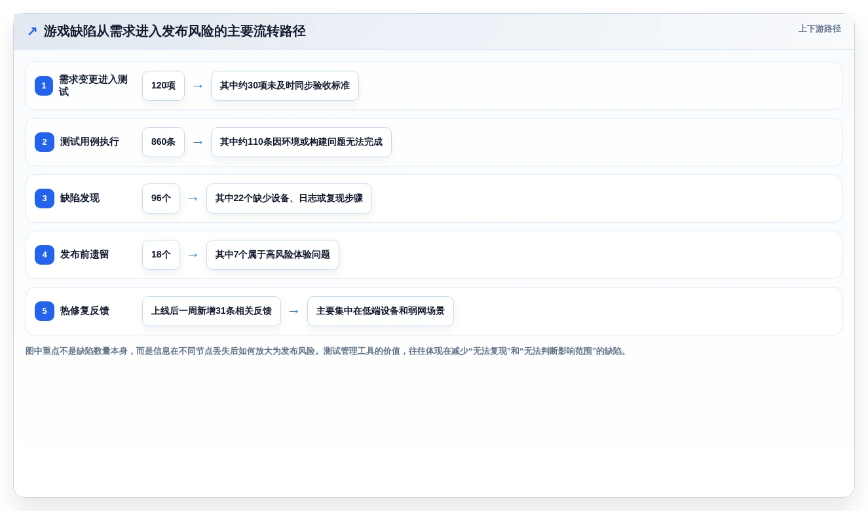Image resolution: width=868 pixels, height=511 pixels.
Task: Select the 测试用例执行 step label
Action: [x=90, y=142]
